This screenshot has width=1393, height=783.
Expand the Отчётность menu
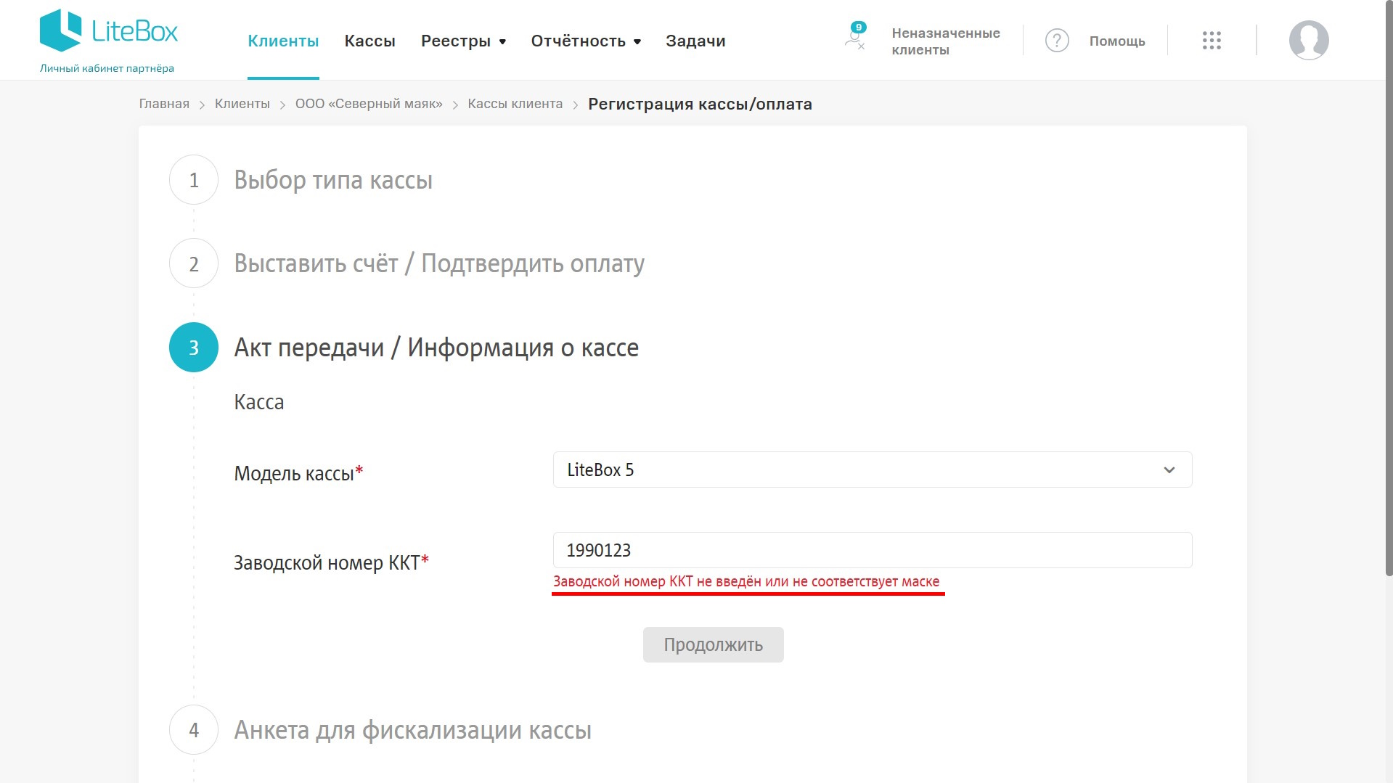coord(586,41)
